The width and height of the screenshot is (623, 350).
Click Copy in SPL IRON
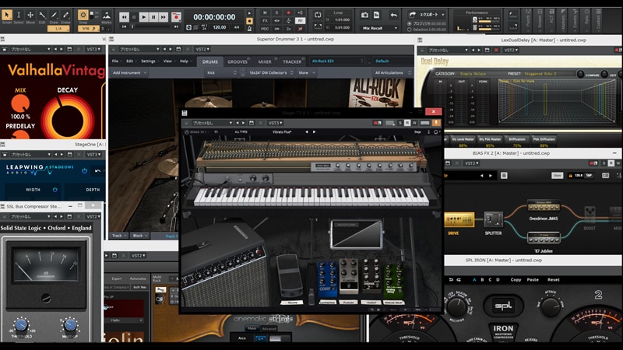[516, 280]
